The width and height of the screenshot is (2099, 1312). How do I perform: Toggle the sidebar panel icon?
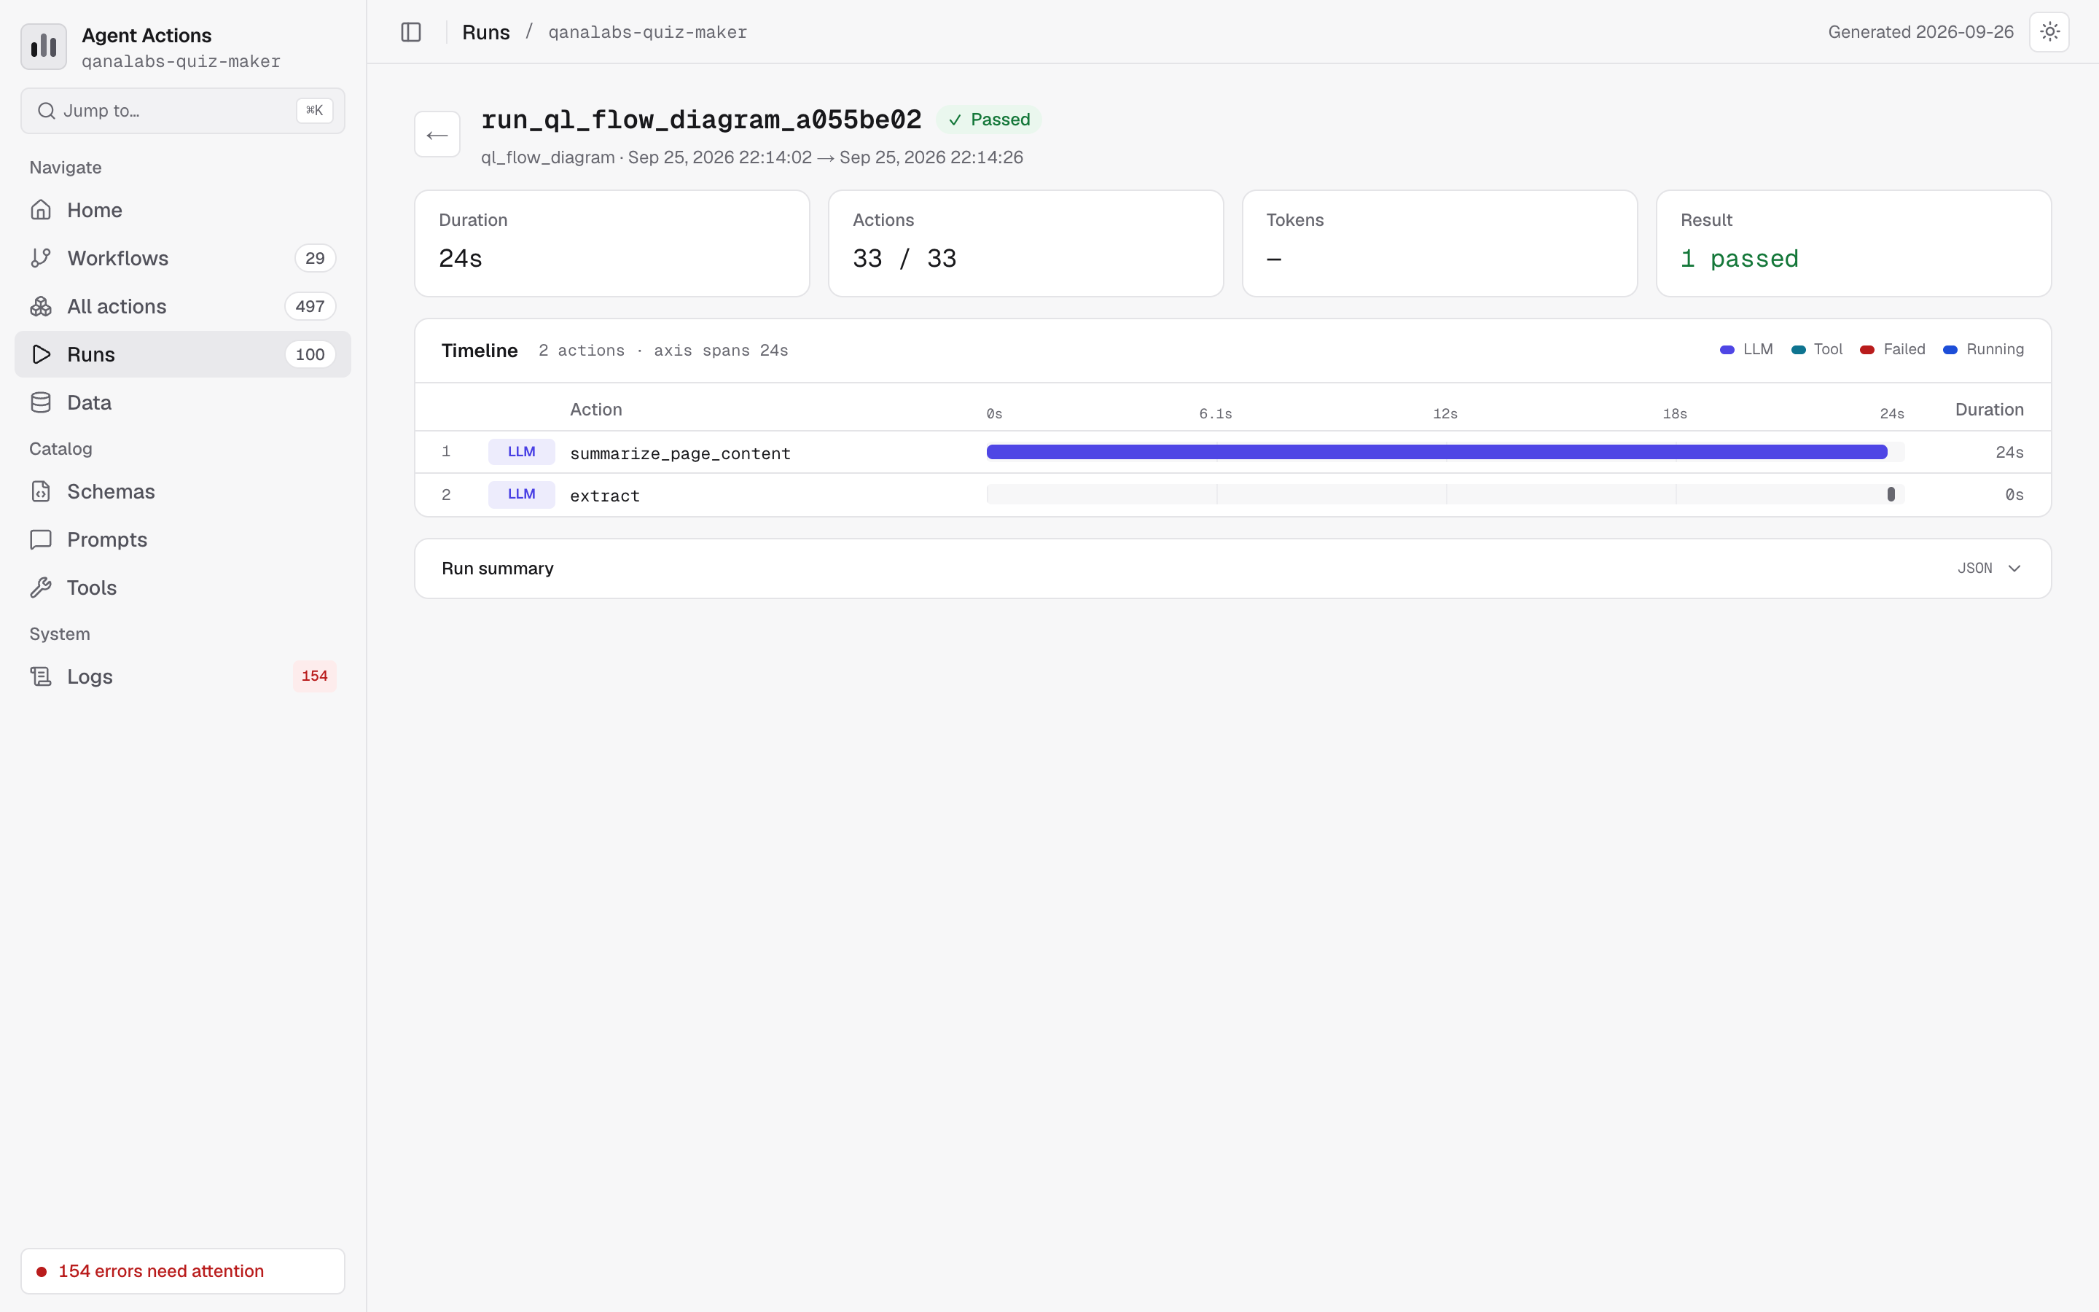pos(411,32)
